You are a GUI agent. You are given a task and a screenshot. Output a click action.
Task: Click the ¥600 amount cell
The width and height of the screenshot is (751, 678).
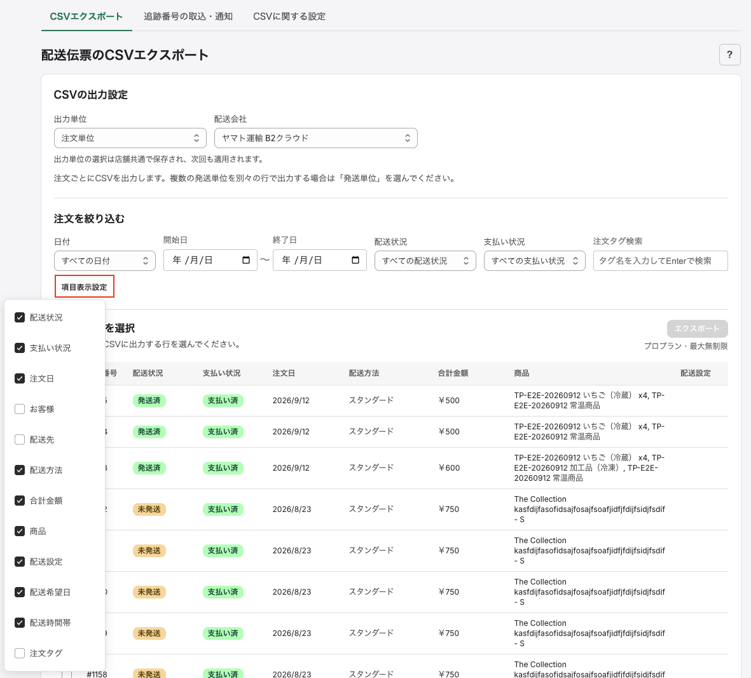[449, 467]
